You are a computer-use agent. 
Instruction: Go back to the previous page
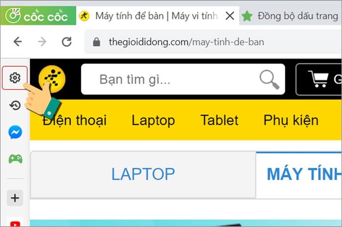click(x=18, y=41)
